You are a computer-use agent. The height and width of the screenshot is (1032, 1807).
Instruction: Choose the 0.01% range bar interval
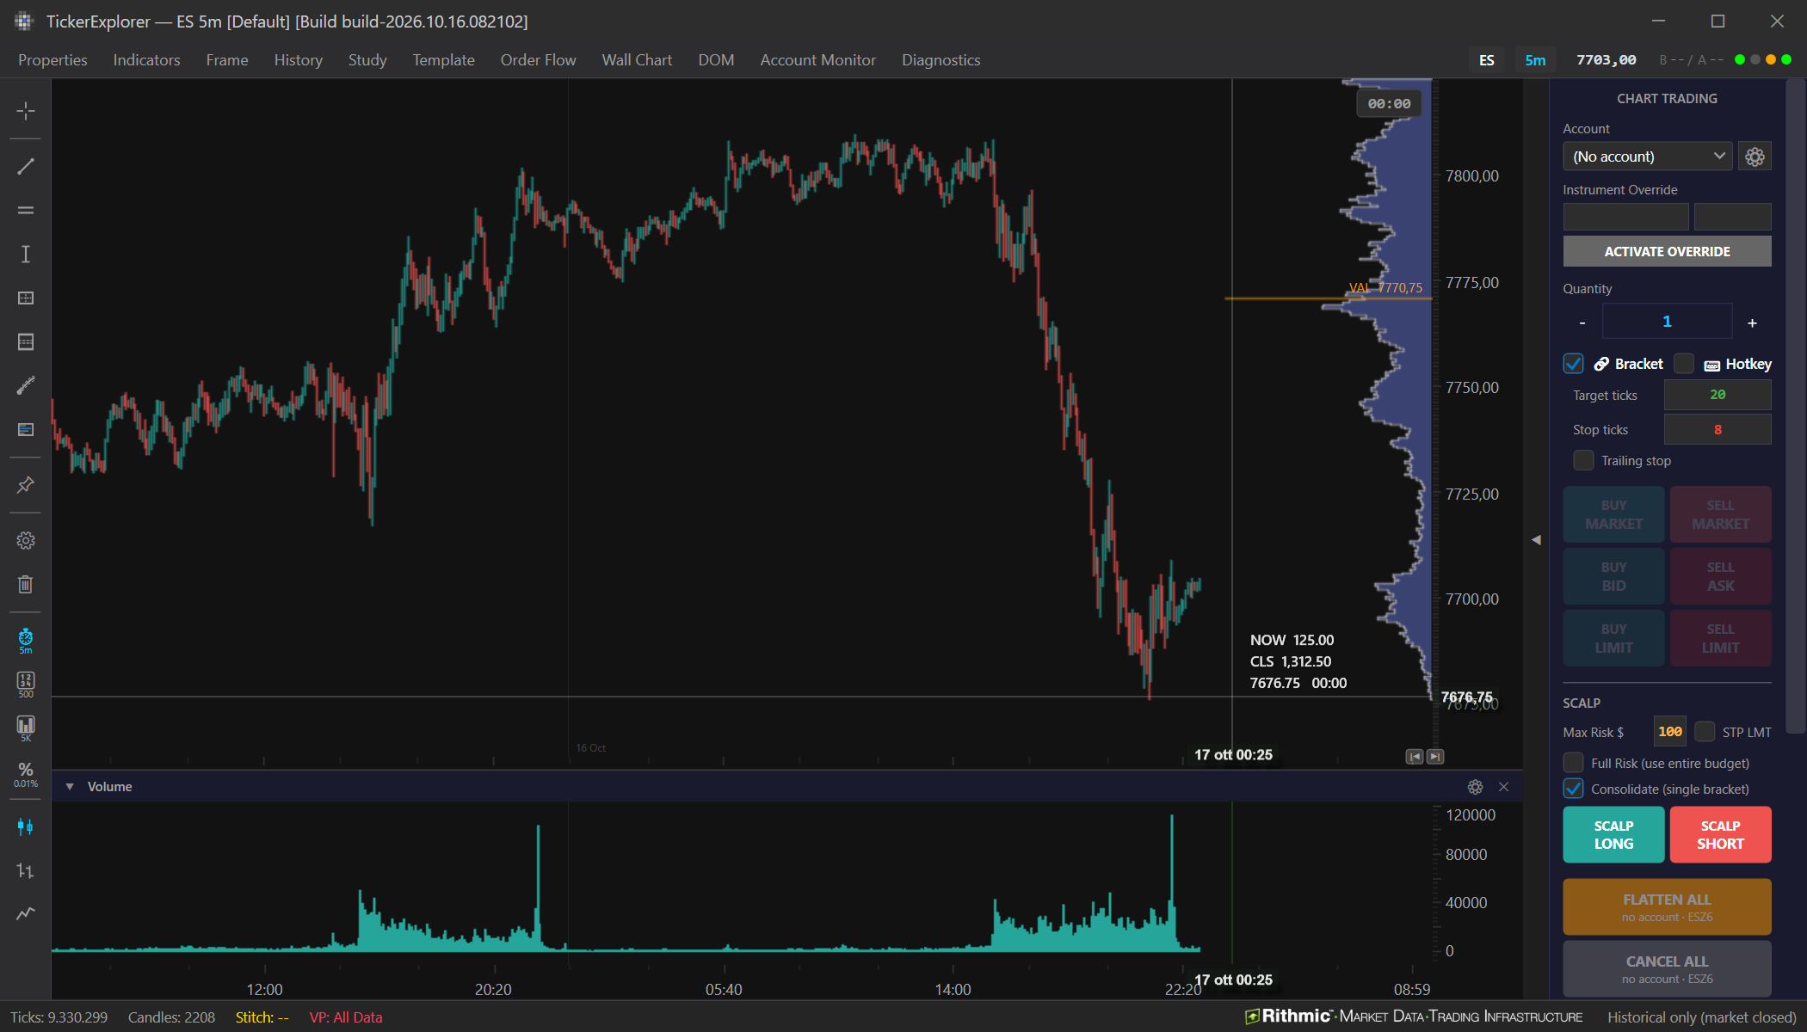tap(26, 773)
